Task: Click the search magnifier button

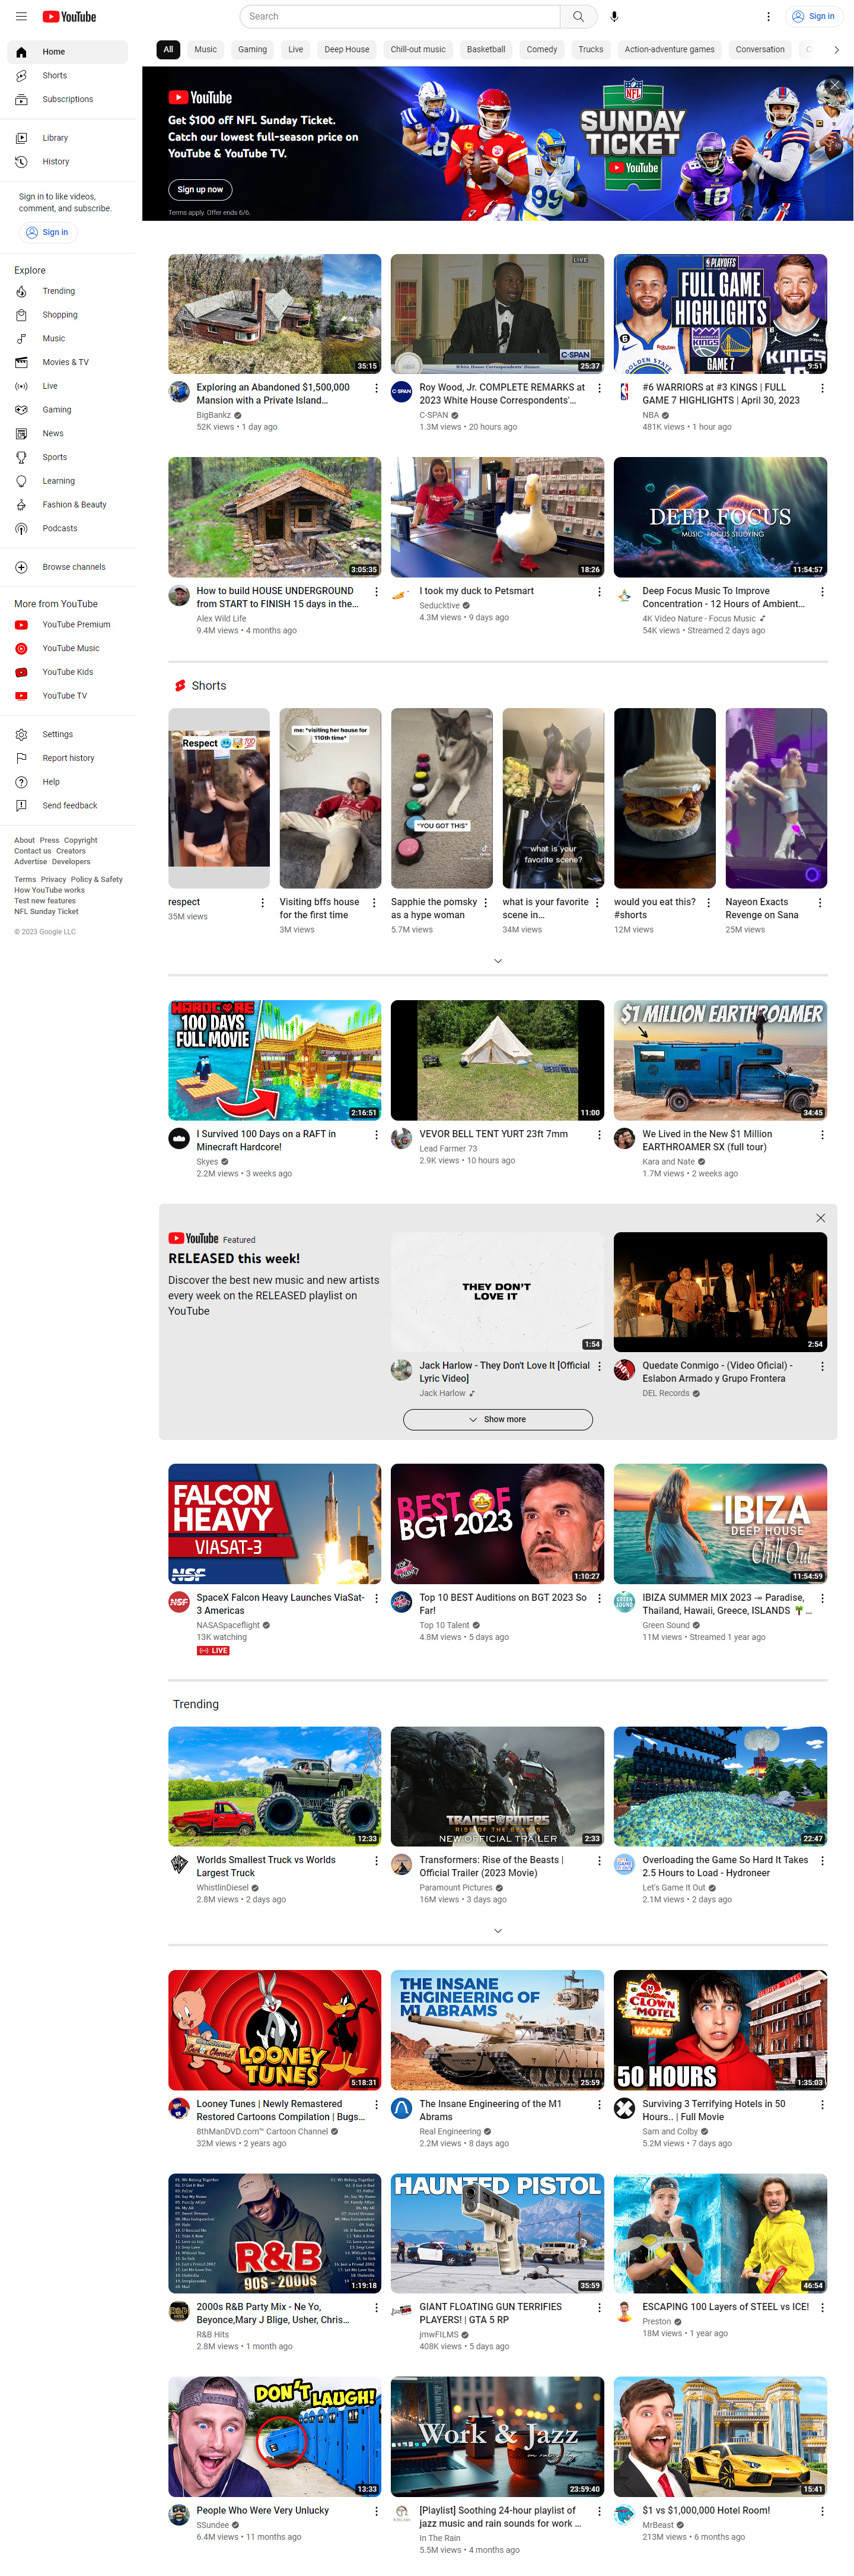Action: [578, 16]
